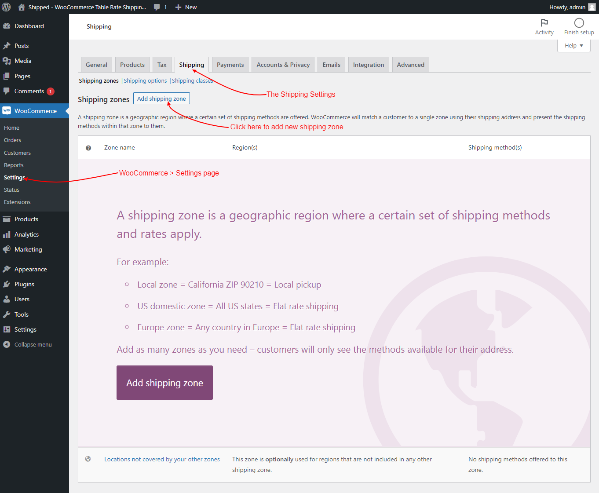
Task: Click the sidebar Settings sliders icon
Action: pos(7,329)
